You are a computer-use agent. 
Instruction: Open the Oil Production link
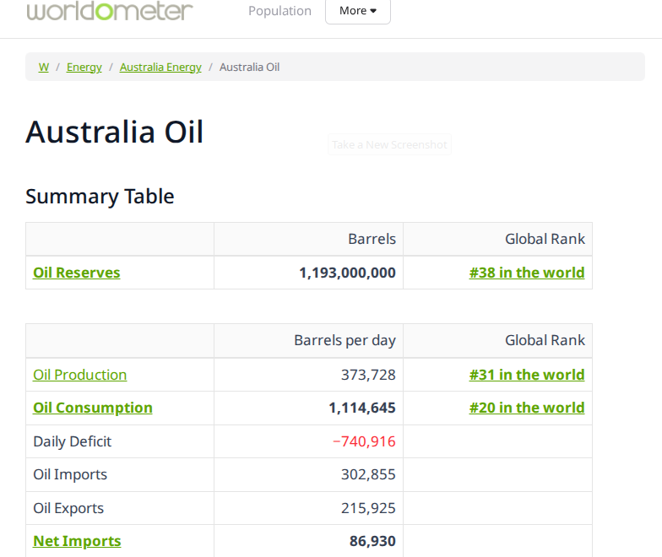point(80,375)
